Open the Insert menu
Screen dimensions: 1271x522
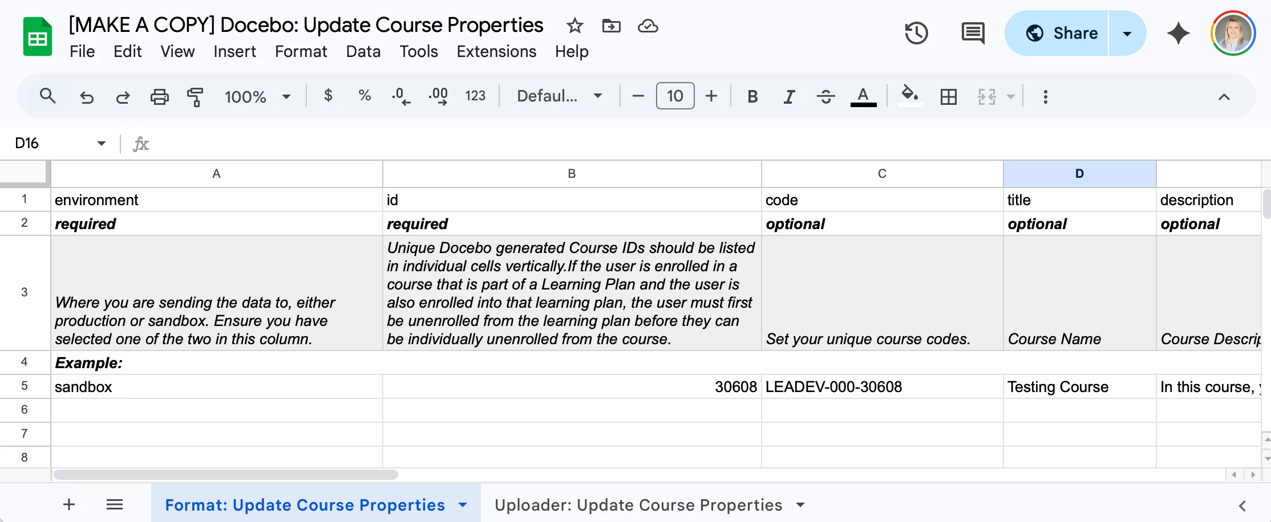click(234, 51)
